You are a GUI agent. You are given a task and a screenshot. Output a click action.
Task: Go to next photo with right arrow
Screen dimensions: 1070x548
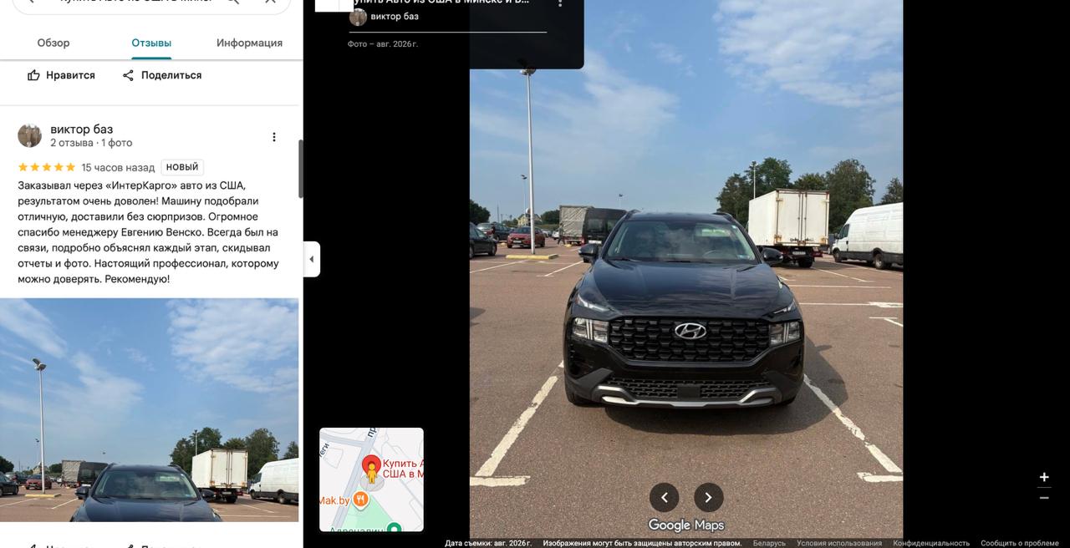708,497
